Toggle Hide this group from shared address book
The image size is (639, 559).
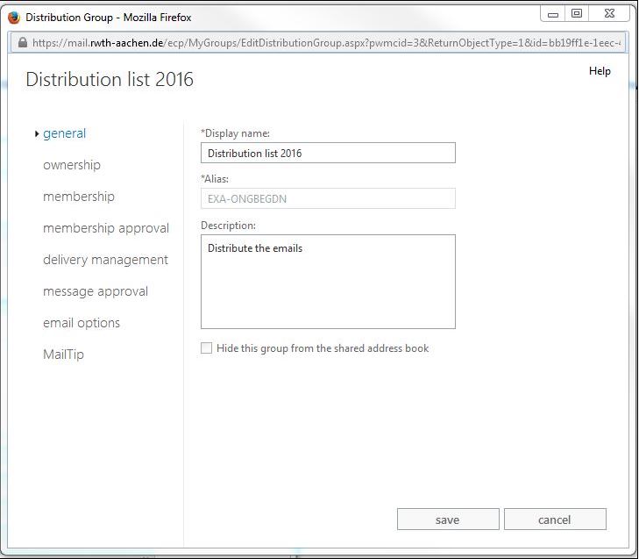(207, 348)
